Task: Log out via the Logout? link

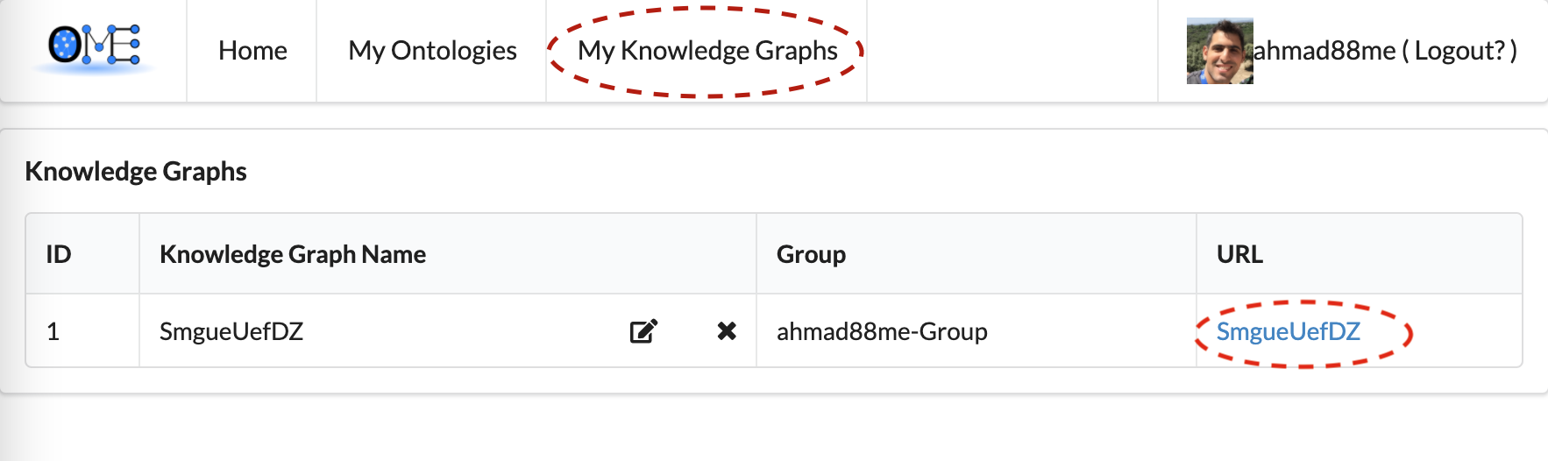Action: [x=1459, y=51]
